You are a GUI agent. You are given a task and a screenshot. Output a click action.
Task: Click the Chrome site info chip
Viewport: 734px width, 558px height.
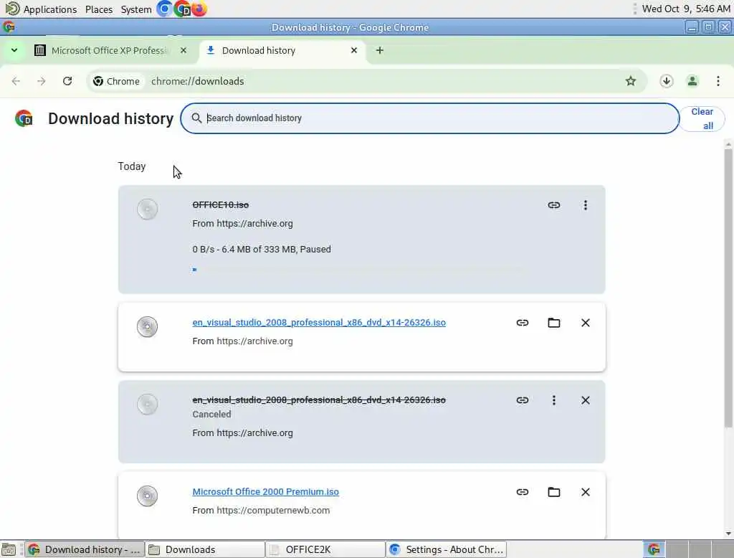[x=116, y=81]
